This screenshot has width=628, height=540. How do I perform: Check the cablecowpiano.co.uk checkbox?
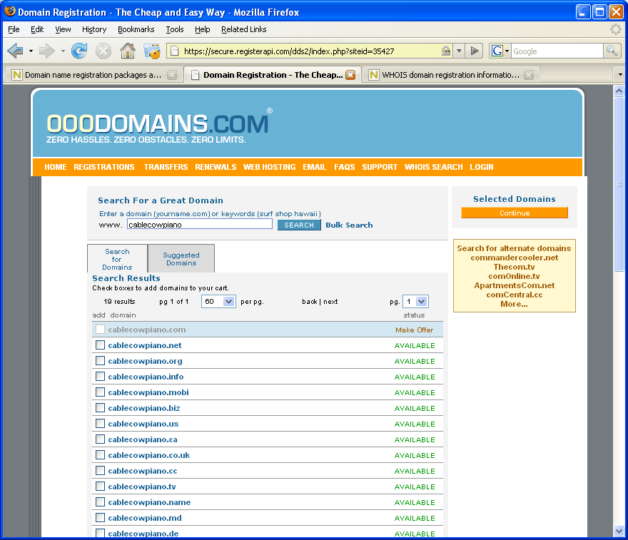click(x=100, y=454)
